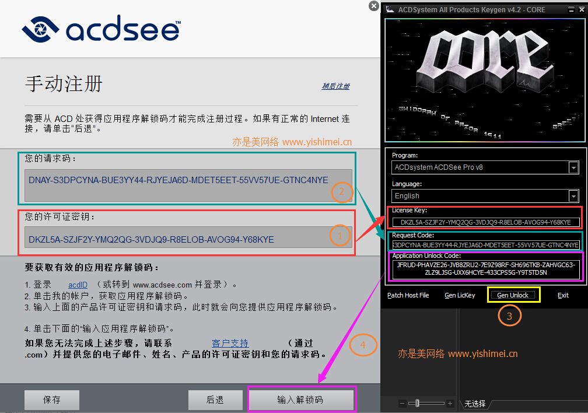Click the Application Unlock Code field in keygen
This screenshot has height=413, width=588.
[485, 269]
